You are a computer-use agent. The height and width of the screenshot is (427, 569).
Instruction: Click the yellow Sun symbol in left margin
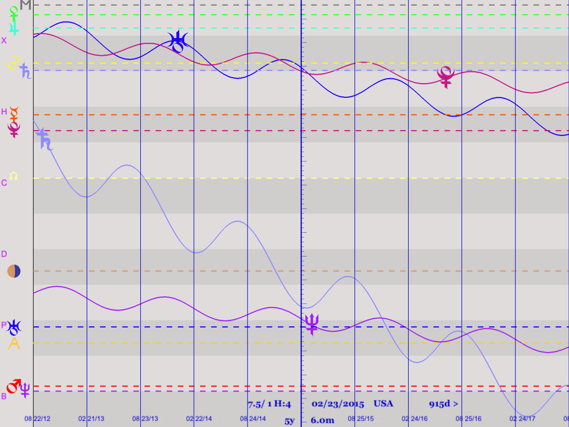tap(14, 62)
